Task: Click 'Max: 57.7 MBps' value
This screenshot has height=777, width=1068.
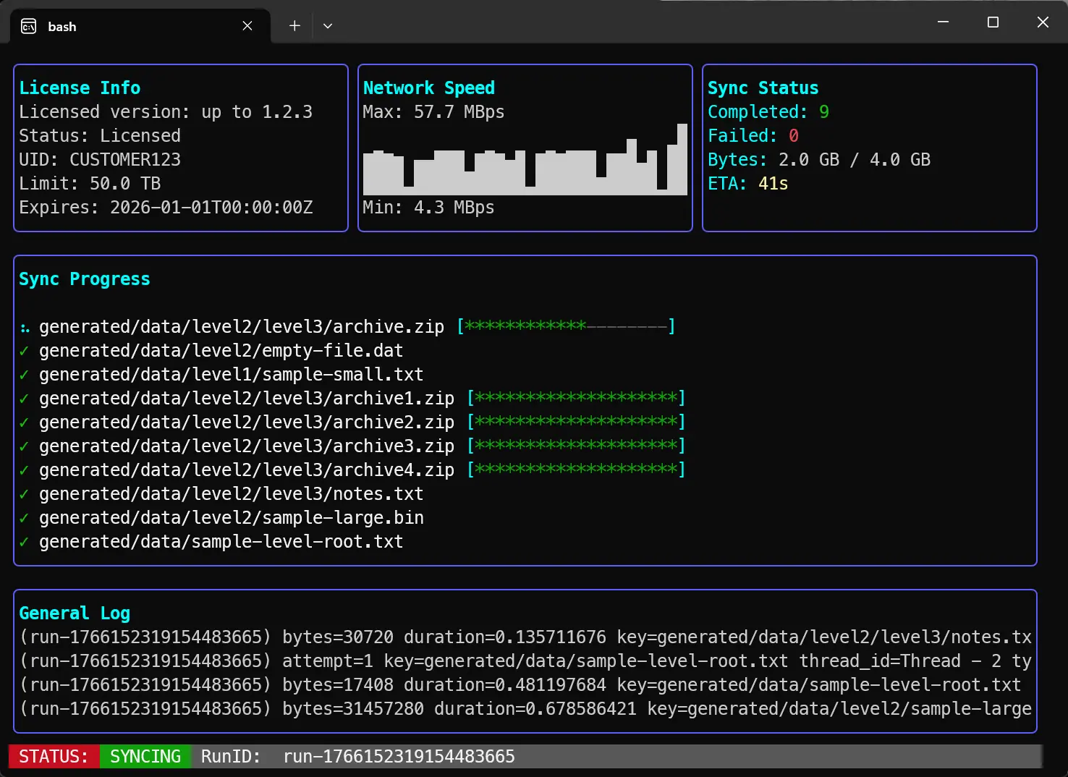Action: pyautogui.click(x=433, y=111)
